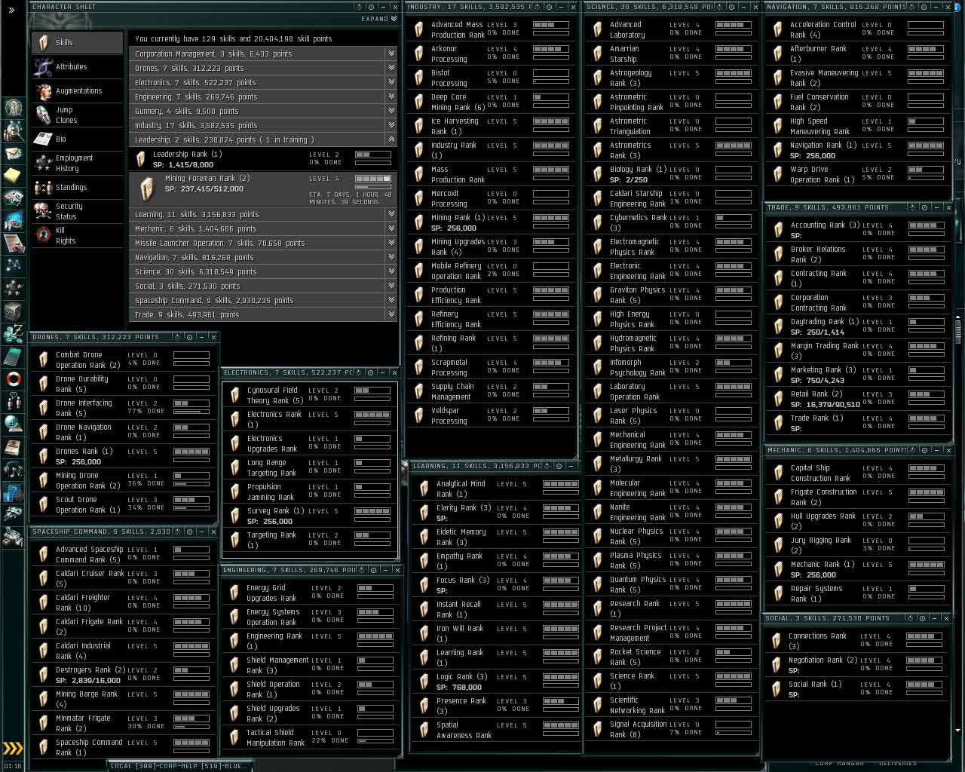Open the star map icon in sidebar

13,265
